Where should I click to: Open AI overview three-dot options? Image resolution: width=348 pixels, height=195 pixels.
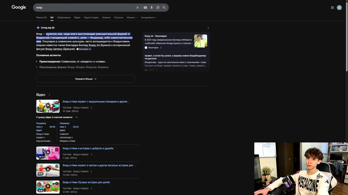(208, 28)
